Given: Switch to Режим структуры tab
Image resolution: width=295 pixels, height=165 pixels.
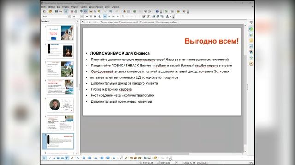Looking at the screenshot, I should coord(109,22).
